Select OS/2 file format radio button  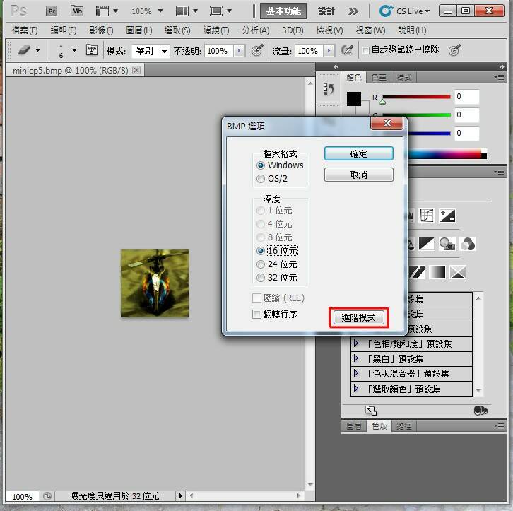coord(261,179)
